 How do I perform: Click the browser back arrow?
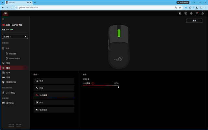[3, 7]
